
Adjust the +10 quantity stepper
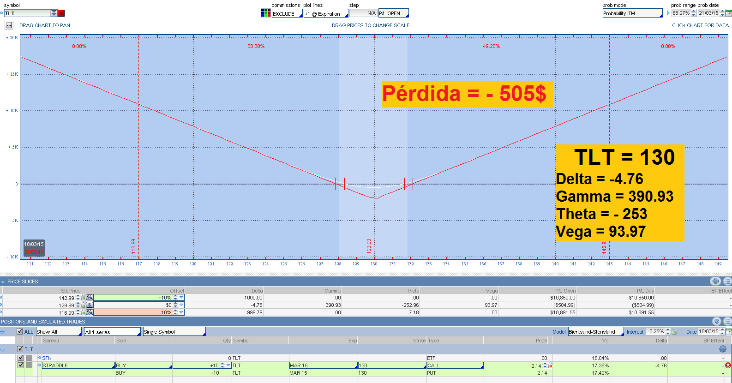222,365
